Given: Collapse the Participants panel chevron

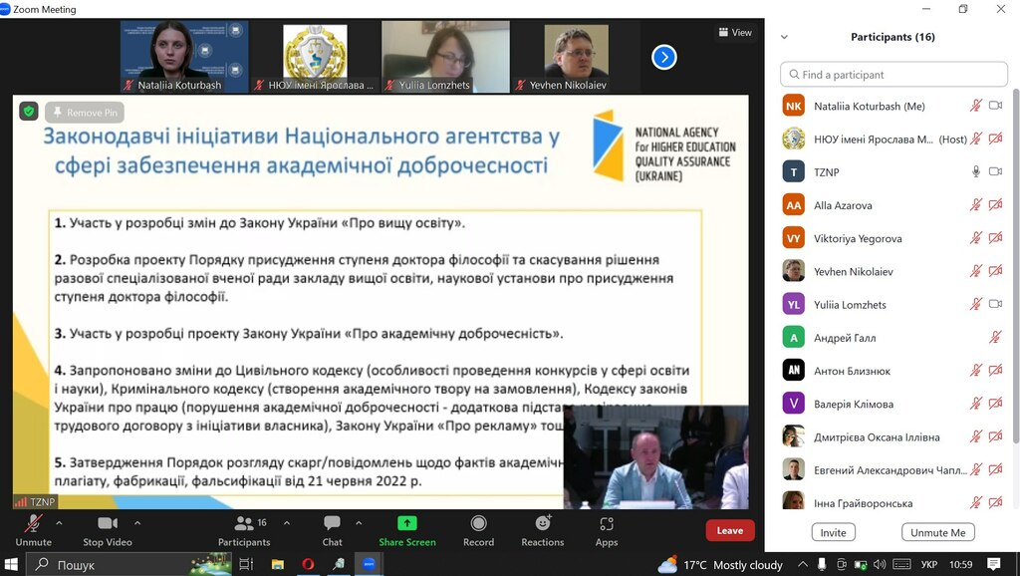Looking at the screenshot, I should (784, 37).
